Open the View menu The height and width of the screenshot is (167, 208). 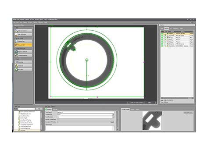click(21, 22)
